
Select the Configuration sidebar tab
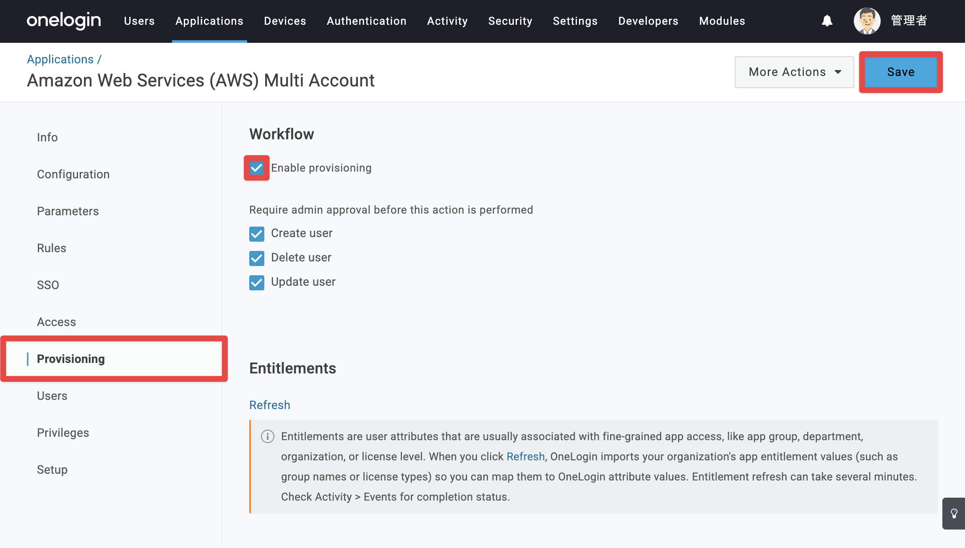point(73,174)
